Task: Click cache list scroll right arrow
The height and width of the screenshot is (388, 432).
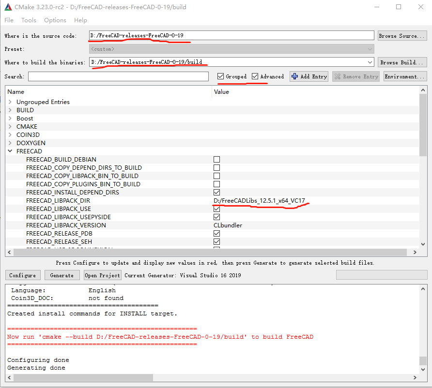Action: pyautogui.click(x=415, y=252)
